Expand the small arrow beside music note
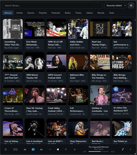 tap(130, 149)
